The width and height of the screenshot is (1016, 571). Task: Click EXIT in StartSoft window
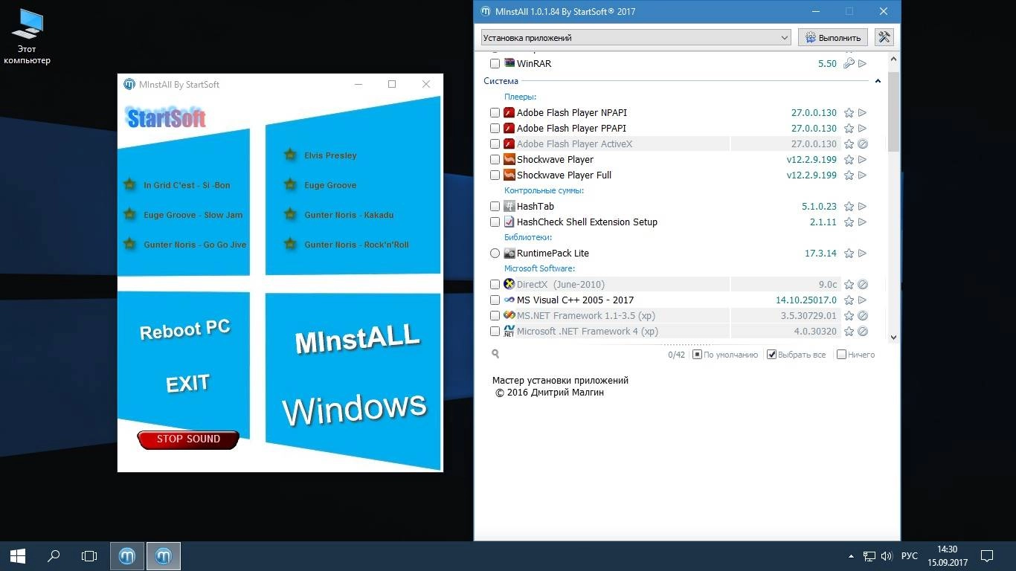click(x=187, y=384)
